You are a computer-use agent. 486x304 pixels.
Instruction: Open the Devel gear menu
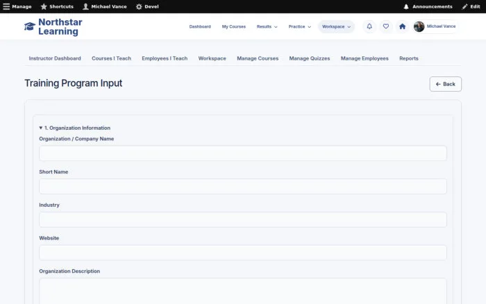point(147,6)
